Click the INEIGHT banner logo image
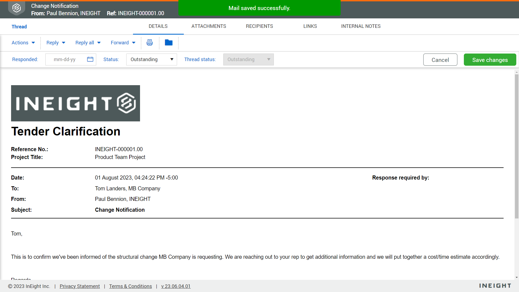 pyautogui.click(x=75, y=103)
